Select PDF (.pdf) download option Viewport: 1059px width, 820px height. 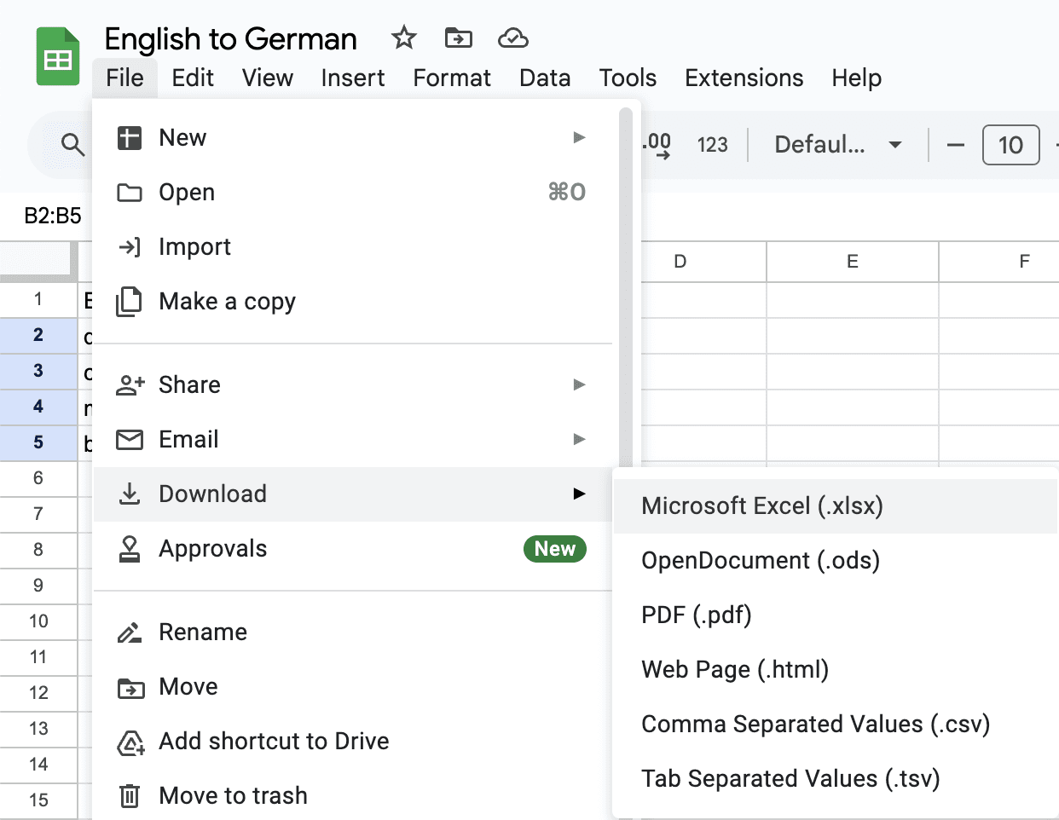click(696, 615)
